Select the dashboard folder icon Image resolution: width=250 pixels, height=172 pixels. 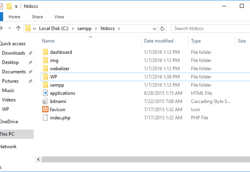pyautogui.click(x=45, y=52)
